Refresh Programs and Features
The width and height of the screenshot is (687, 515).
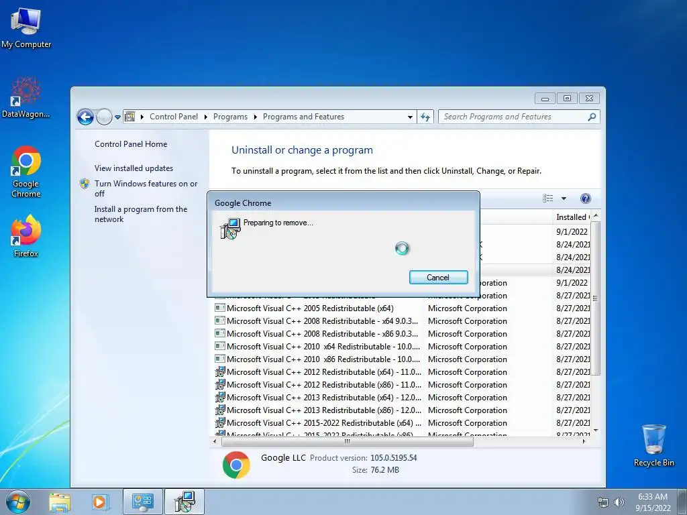pyautogui.click(x=425, y=117)
